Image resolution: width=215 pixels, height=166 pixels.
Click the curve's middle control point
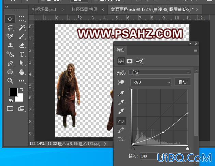(x=163, y=133)
